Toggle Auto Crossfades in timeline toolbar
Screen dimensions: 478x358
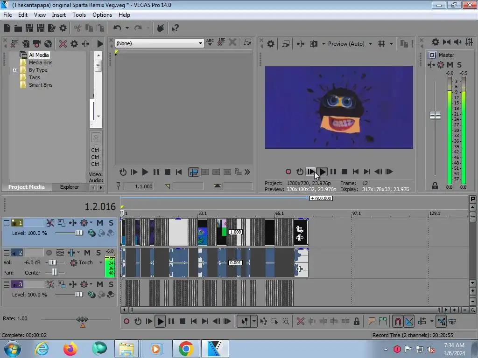pos(409,322)
